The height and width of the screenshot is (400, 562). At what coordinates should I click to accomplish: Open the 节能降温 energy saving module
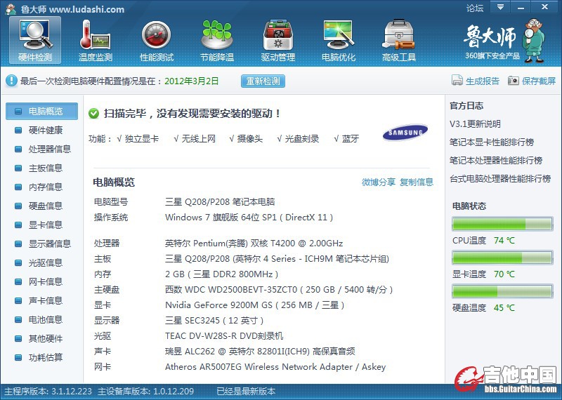coord(217,41)
